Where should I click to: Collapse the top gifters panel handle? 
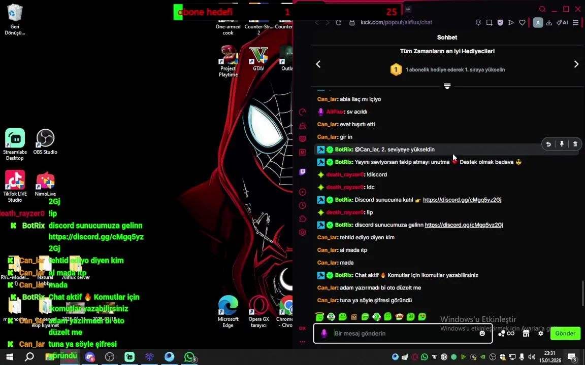click(447, 86)
